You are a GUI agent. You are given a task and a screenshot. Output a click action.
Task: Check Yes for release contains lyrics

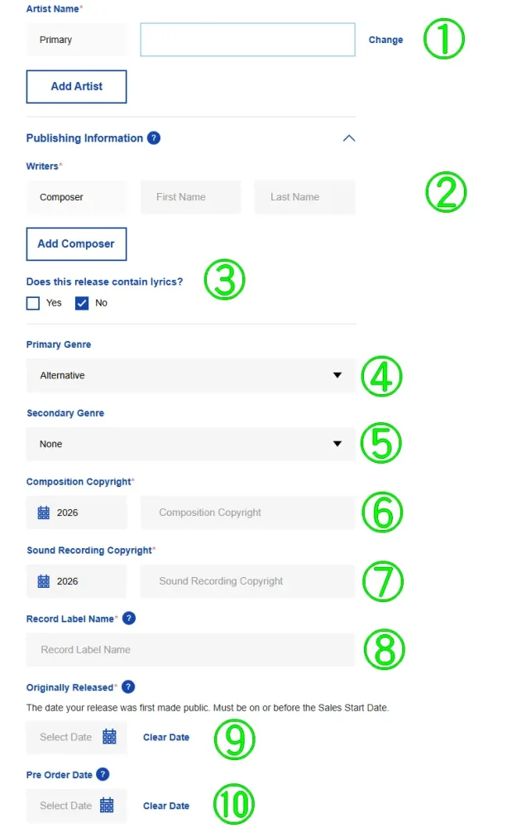coord(33,303)
